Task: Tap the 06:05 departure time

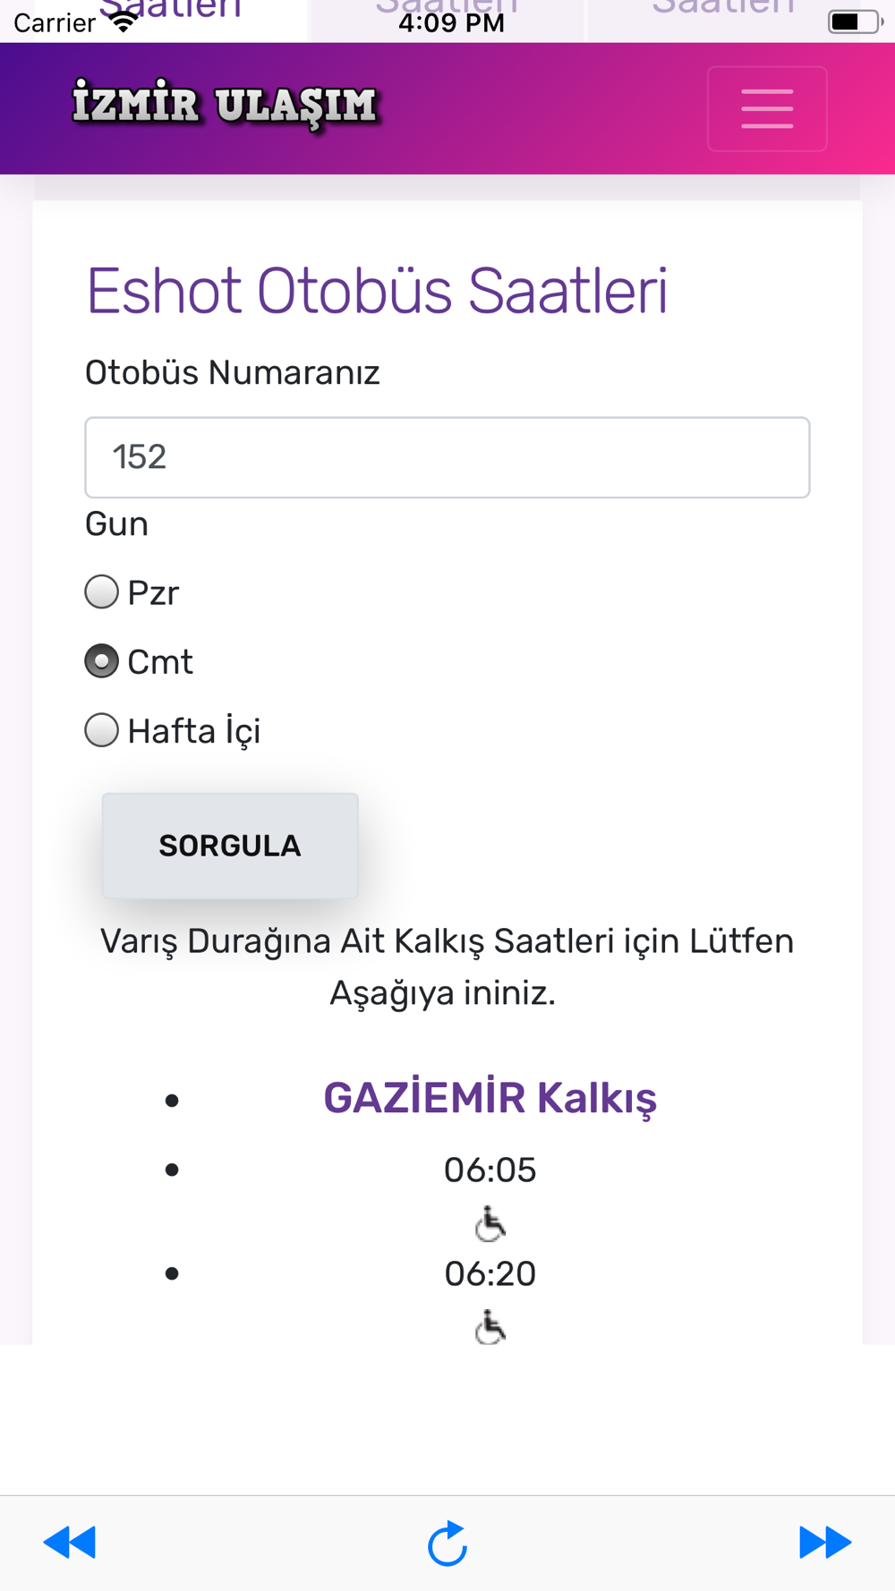Action: pyautogui.click(x=490, y=1170)
